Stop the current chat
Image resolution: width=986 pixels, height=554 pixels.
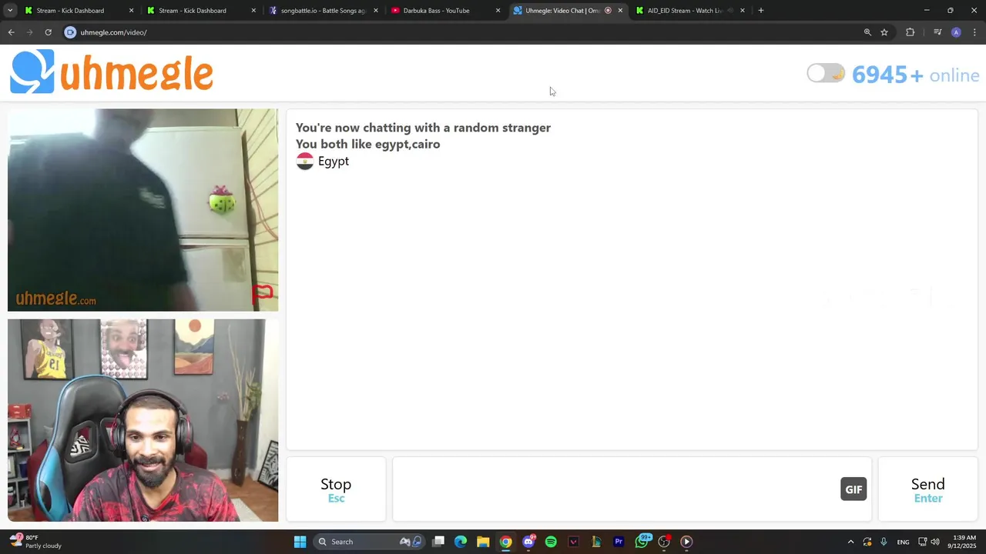point(336,489)
